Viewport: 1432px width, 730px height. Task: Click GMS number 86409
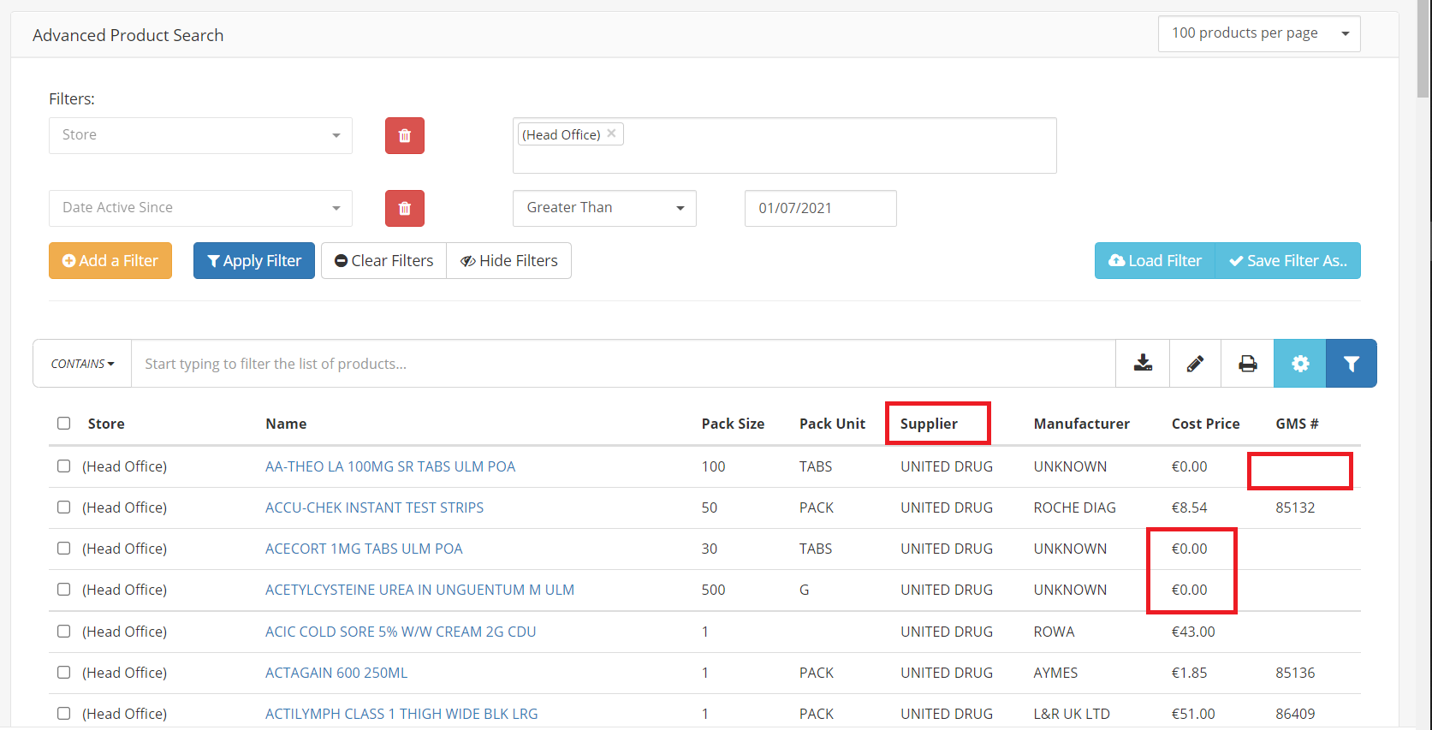[x=1295, y=714]
